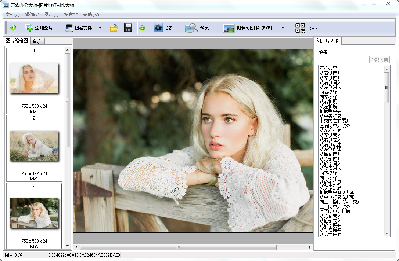Click the horizontal scrollbar under the preview

click(178, 247)
